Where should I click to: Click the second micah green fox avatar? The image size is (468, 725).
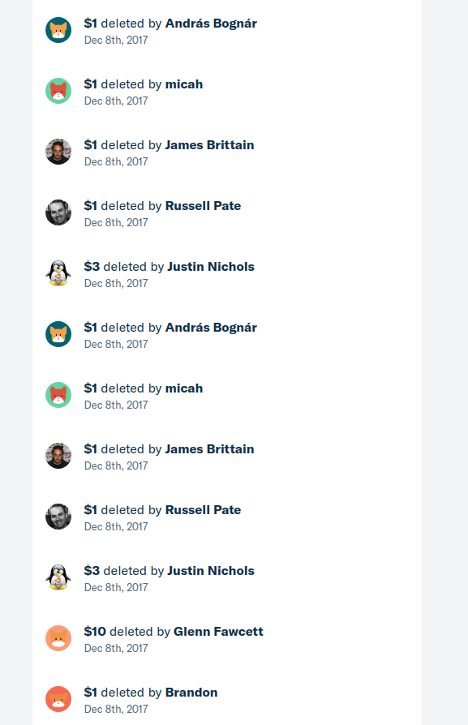[58, 395]
